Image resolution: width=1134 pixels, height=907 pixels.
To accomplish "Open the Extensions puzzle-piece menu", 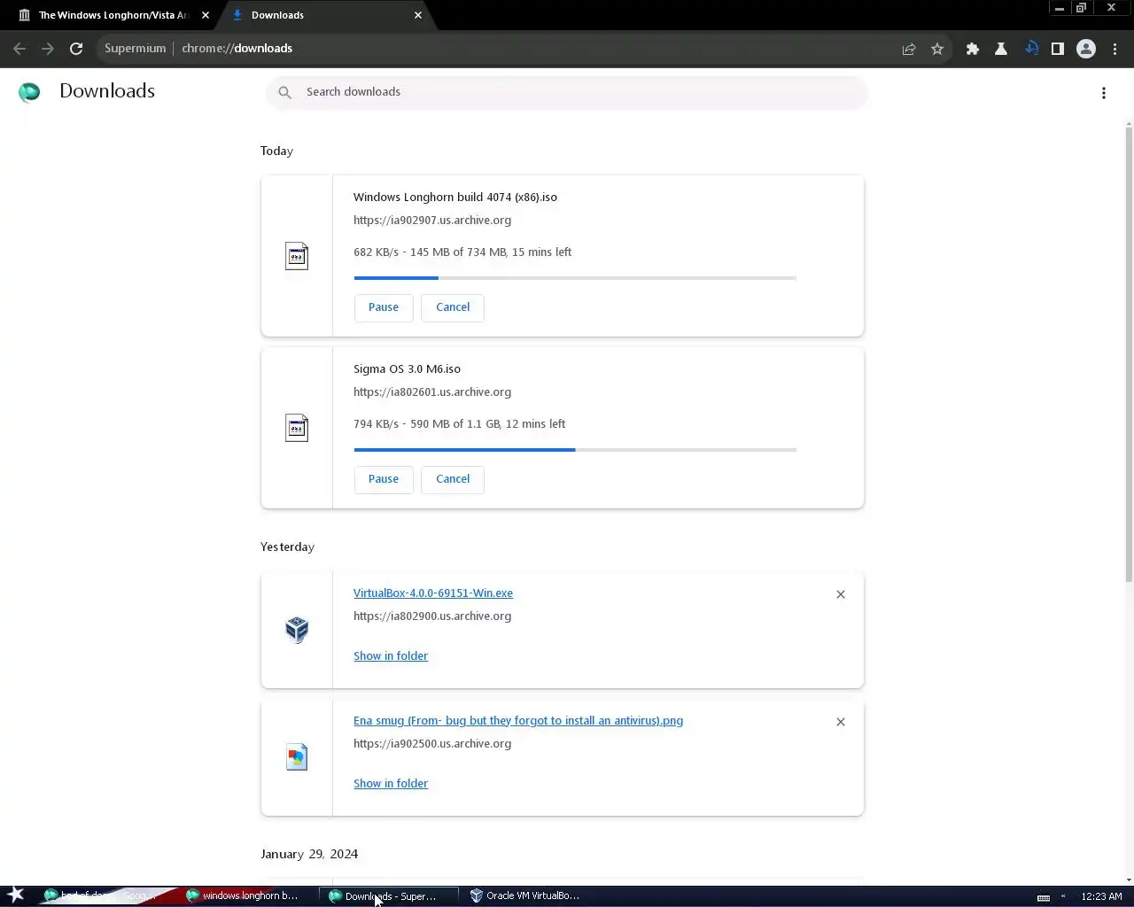I will tap(973, 49).
